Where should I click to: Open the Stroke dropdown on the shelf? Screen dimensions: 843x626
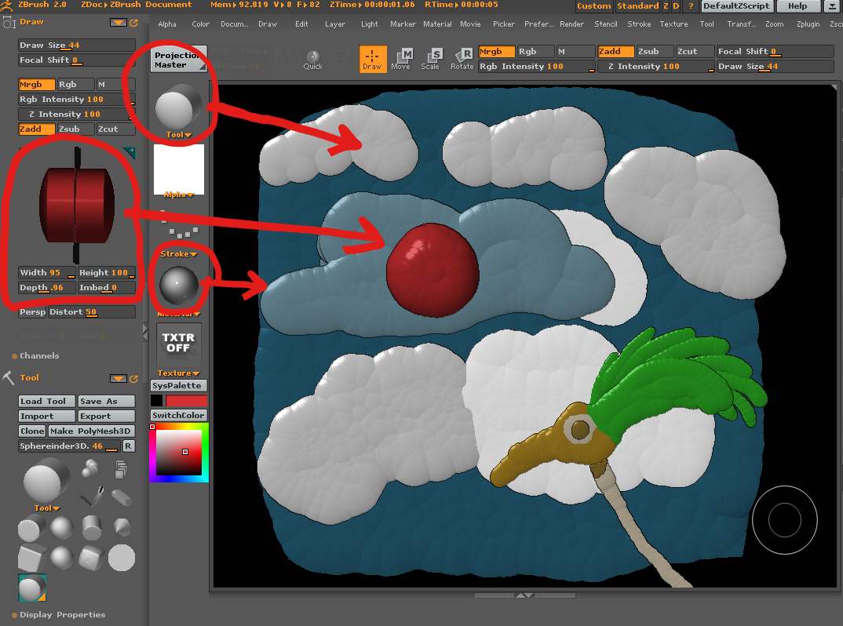click(178, 254)
